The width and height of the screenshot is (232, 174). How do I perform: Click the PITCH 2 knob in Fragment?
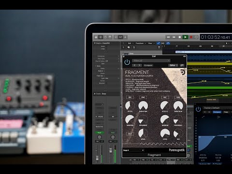point(165,106)
